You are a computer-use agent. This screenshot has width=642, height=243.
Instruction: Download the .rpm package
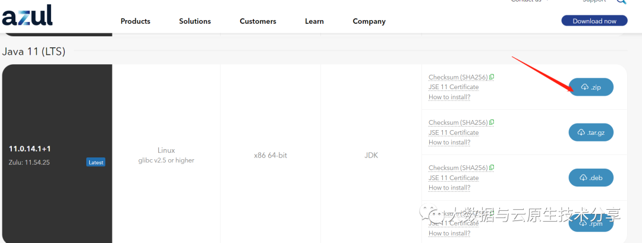click(x=591, y=223)
